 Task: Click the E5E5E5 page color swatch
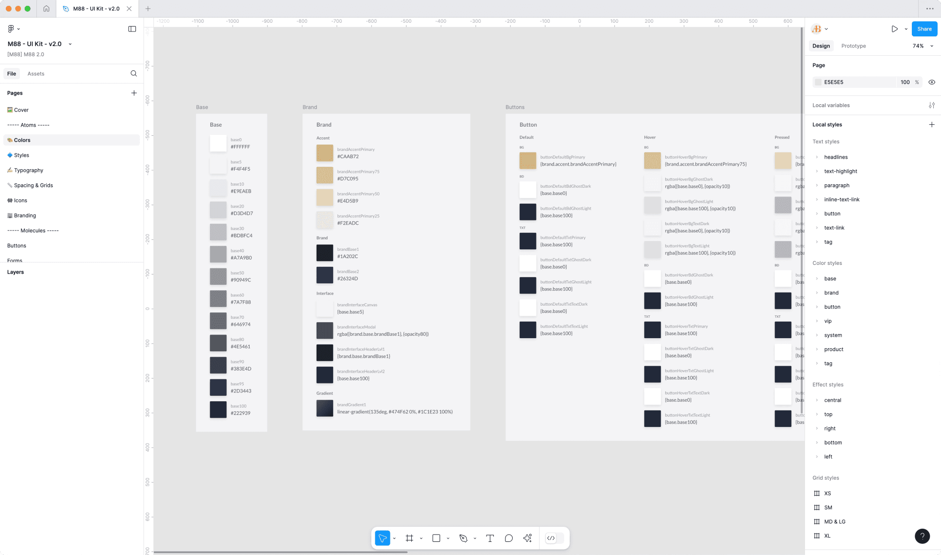click(x=818, y=82)
